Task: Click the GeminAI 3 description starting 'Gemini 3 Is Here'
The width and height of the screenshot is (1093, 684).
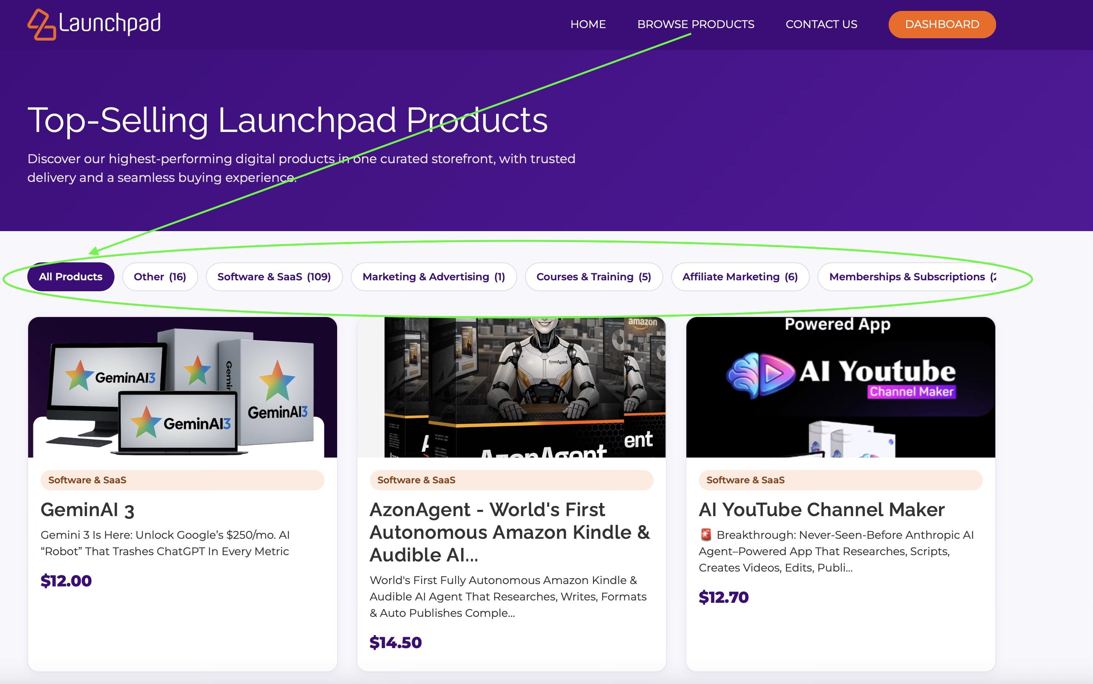Action: pos(165,543)
